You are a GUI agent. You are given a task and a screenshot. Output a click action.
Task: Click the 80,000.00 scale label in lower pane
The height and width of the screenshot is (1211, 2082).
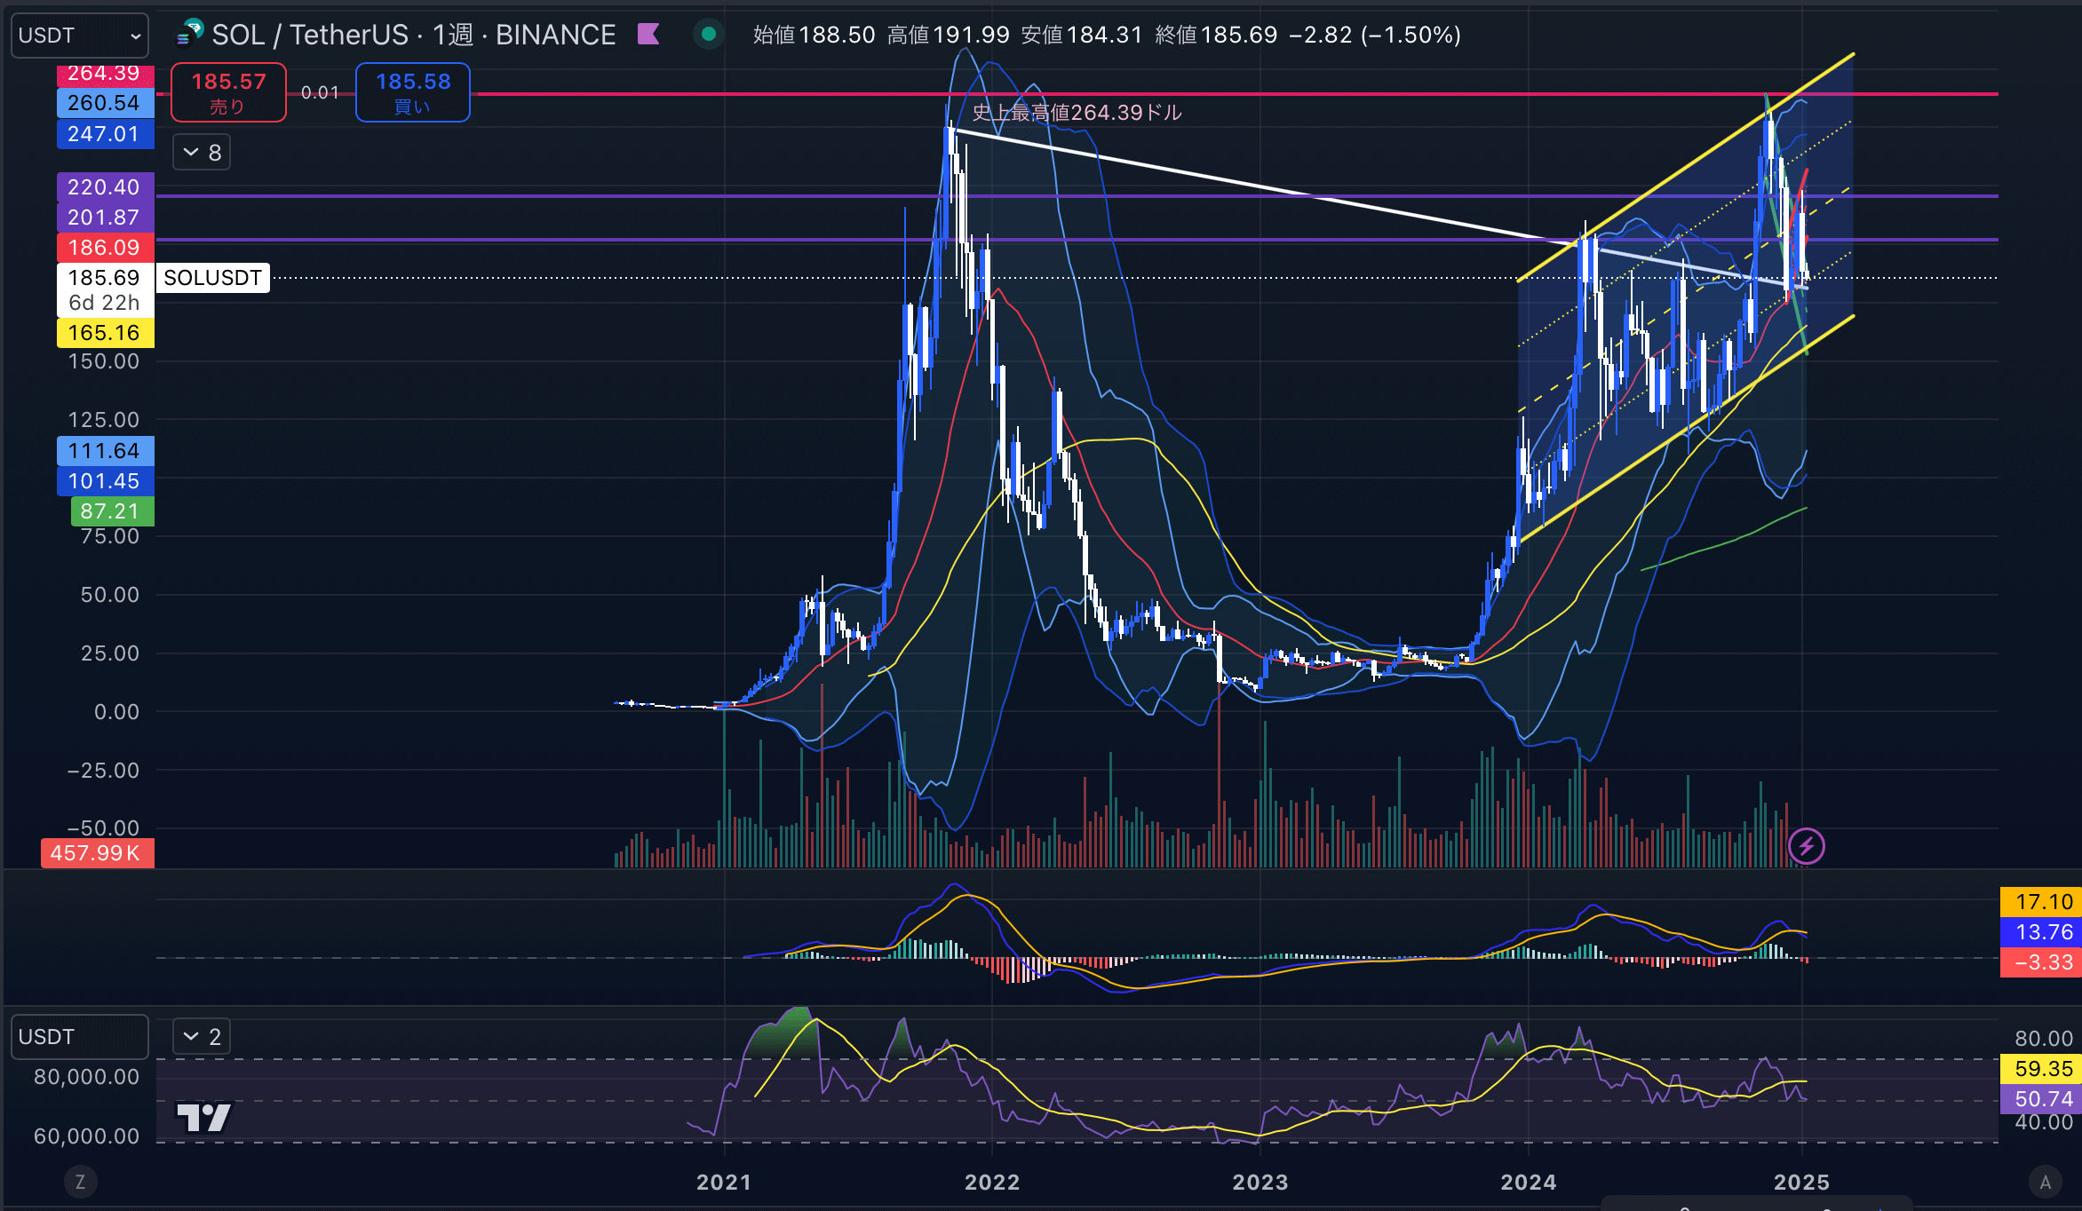click(86, 1077)
